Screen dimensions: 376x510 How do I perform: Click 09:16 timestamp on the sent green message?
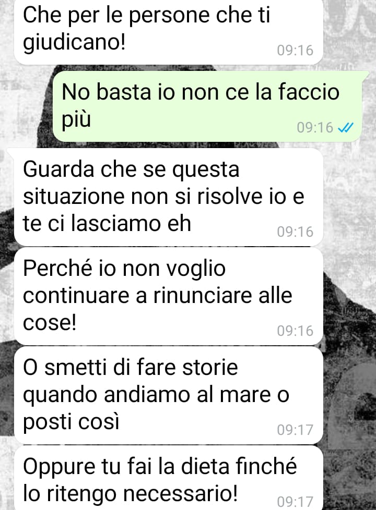315,127
